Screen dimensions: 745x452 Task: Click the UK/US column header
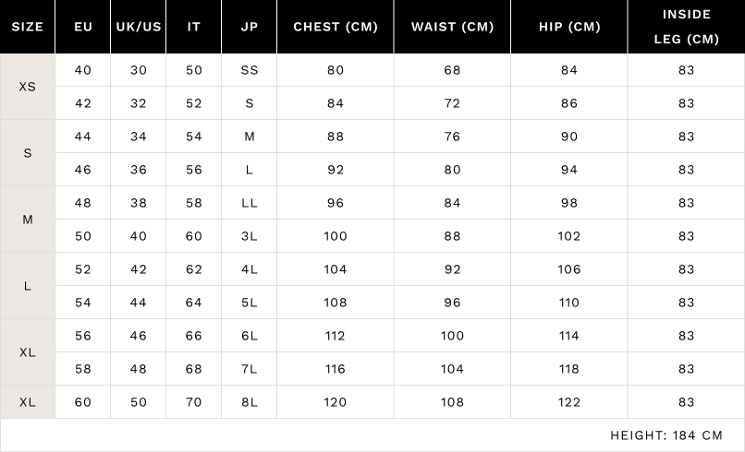(x=139, y=27)
